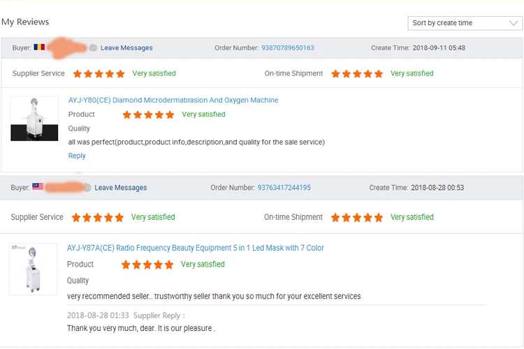
Task: Click the chat bubble icon beside first buyer
Action: (93, 48)
